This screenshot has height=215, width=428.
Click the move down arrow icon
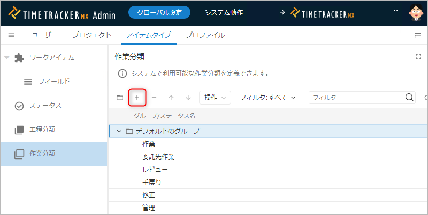[188, 98]
